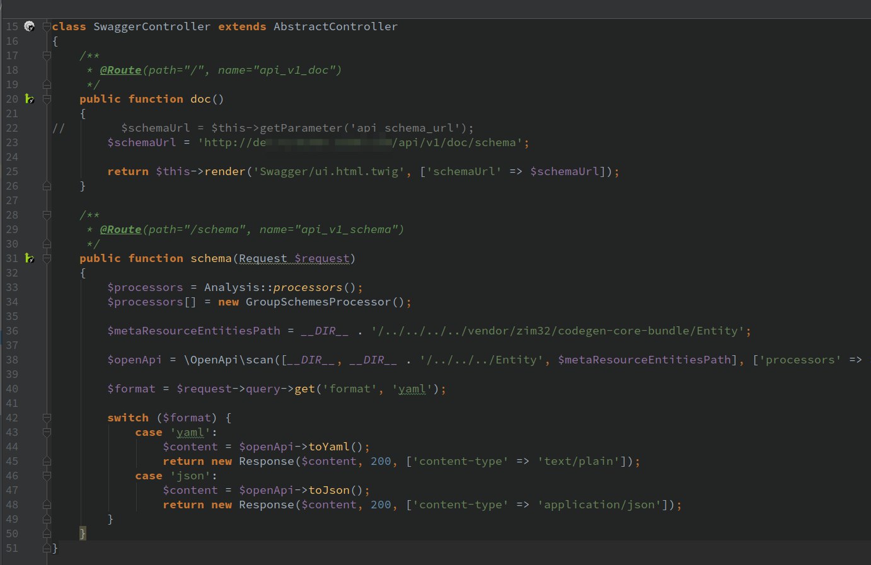871x565 pixels.
Task: Click the class gutter icon on line 15
Action: (x=29, y=26)
